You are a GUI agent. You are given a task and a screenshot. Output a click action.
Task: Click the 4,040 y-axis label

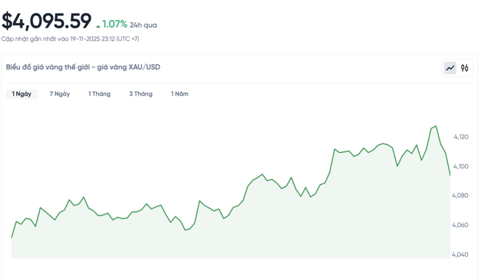coord(461,255)
